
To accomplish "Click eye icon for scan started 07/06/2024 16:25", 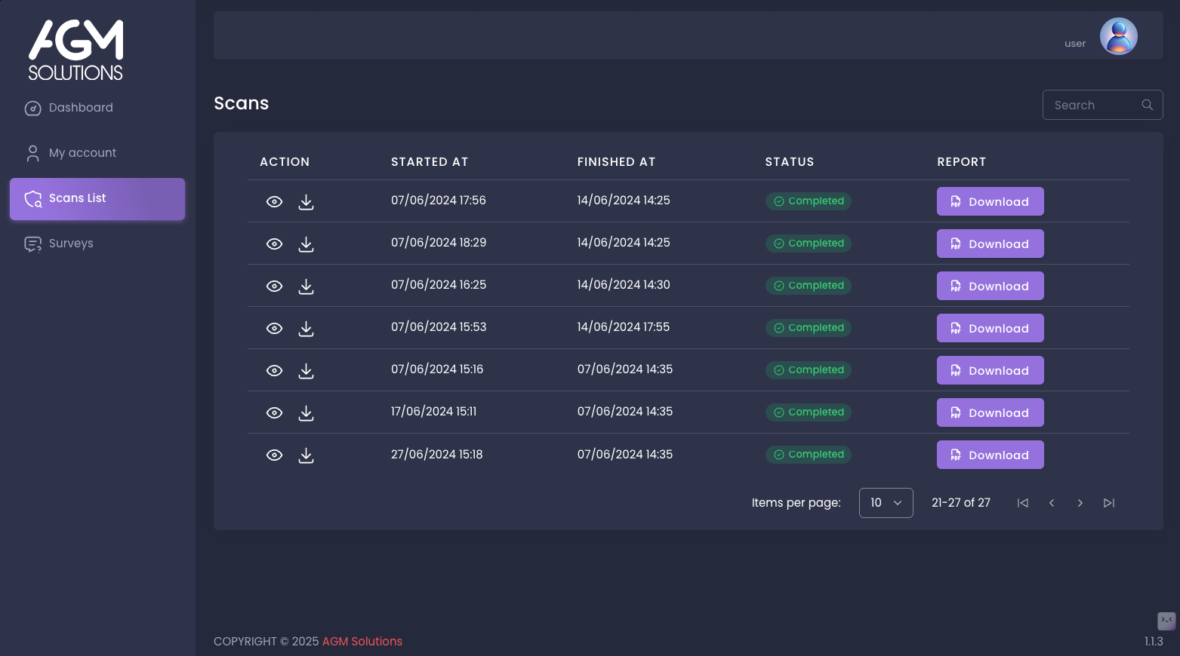I will click(x=274, y=287).
